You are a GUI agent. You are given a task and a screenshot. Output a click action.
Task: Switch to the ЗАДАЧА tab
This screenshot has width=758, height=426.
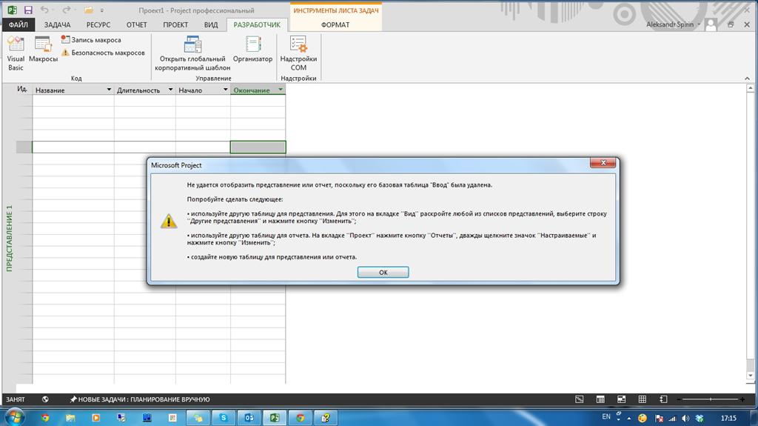click(x=57, y=24)
